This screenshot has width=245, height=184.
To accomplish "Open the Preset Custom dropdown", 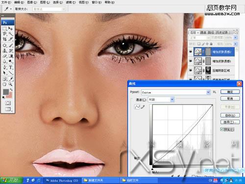I will click(176, 92).
